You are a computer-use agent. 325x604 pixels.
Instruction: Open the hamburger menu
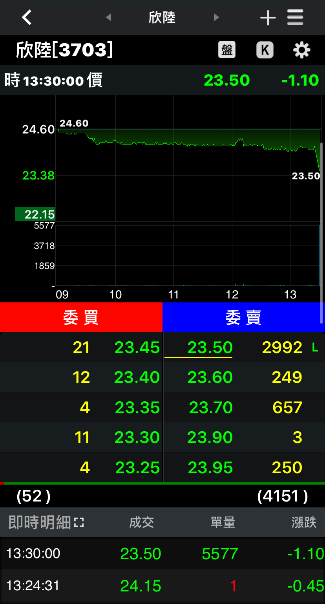(295, 18)
